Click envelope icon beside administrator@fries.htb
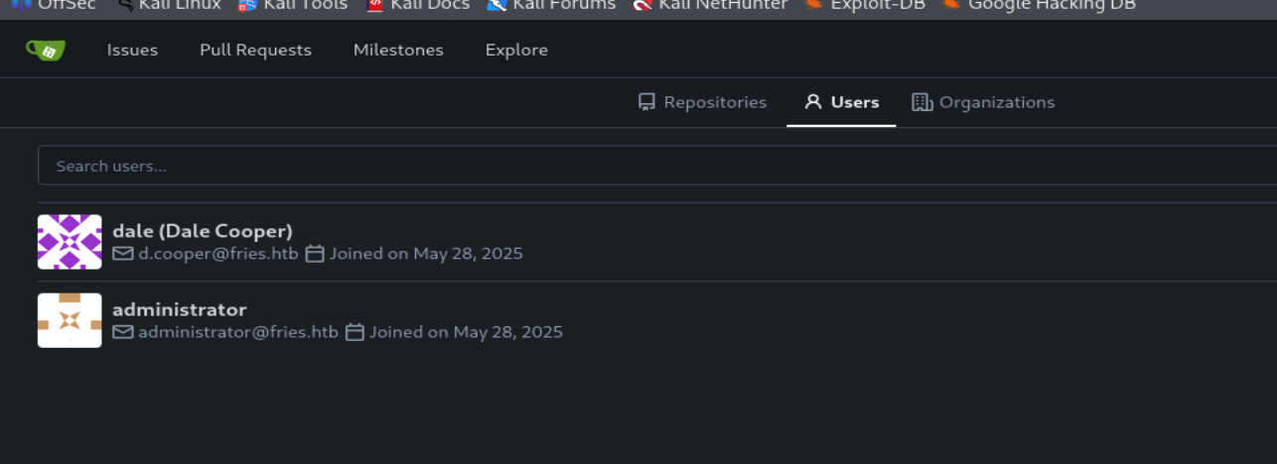 click(x=123, y=332)
